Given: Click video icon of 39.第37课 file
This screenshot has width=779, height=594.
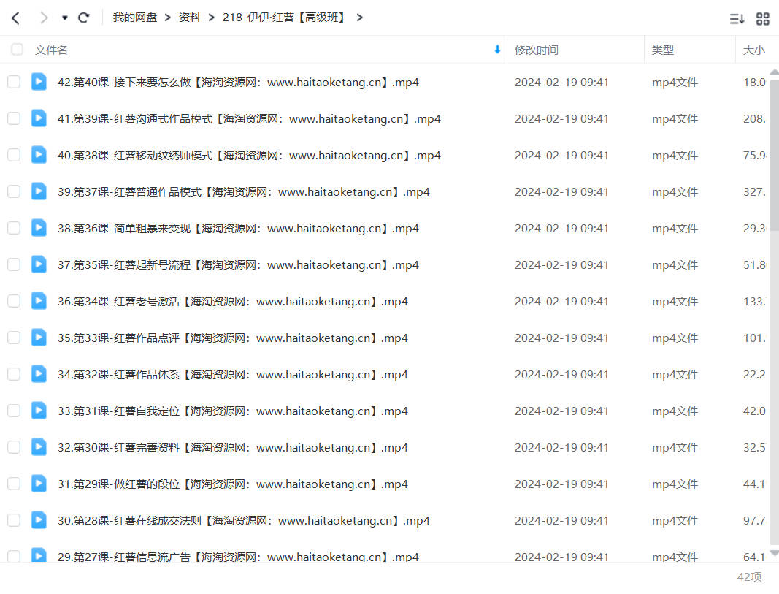Looking at the screenshot, I should 39,191.
